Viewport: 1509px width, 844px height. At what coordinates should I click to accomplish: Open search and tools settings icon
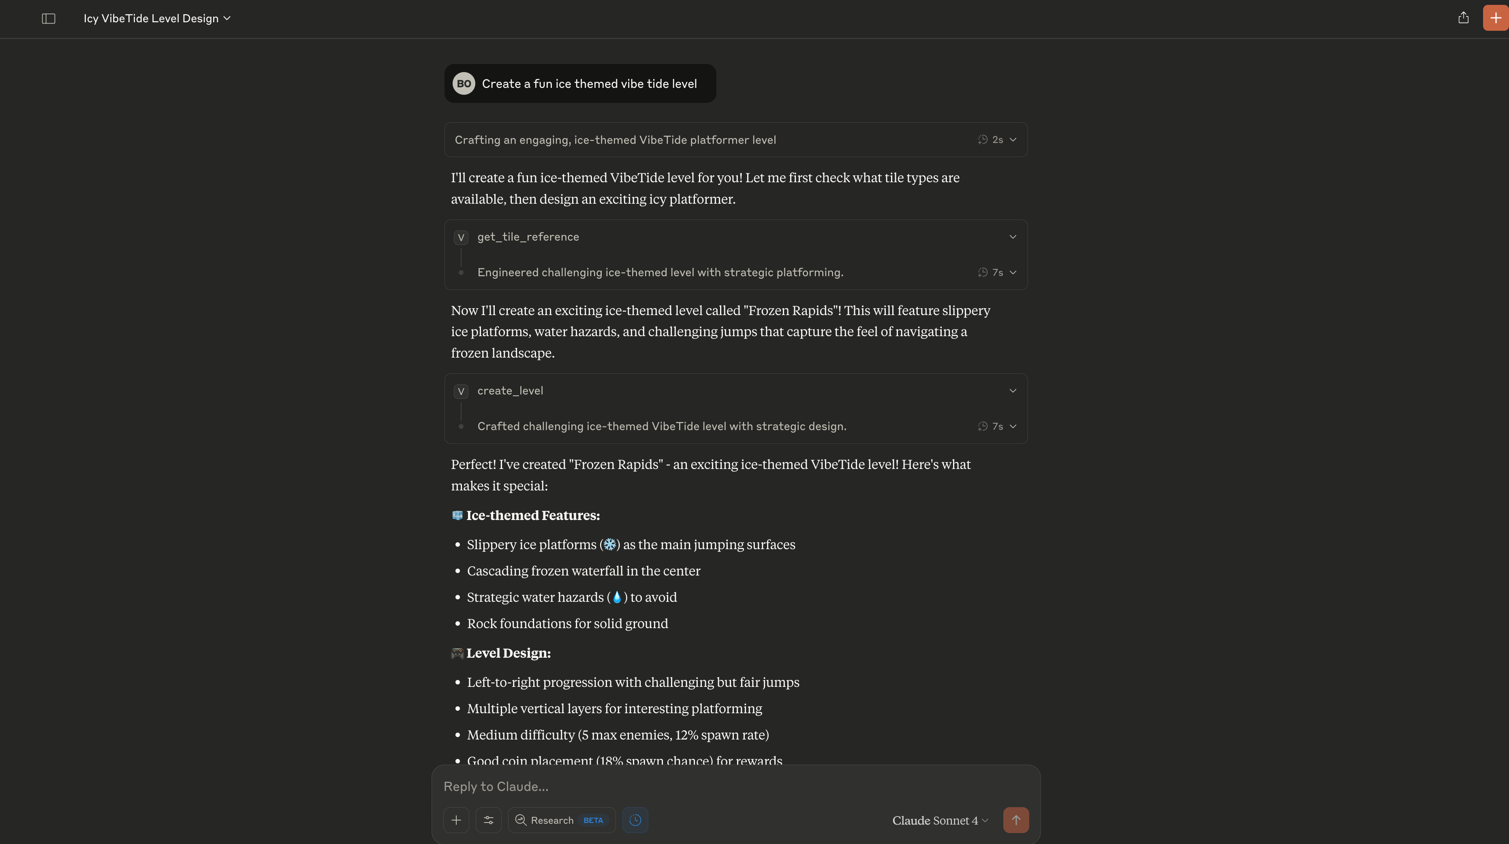(489, 820)
